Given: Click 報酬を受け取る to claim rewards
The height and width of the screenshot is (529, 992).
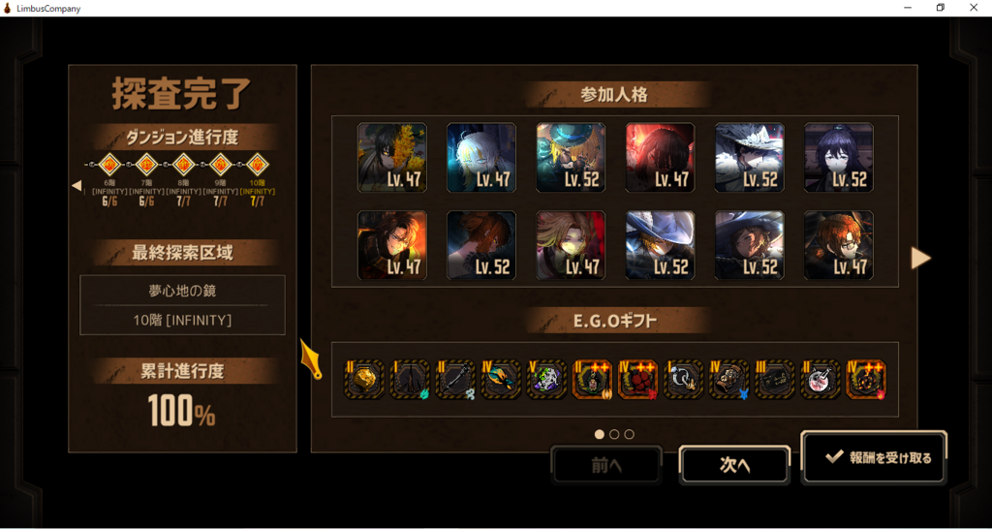Looking at the screenshot, I should click(874, 458).
